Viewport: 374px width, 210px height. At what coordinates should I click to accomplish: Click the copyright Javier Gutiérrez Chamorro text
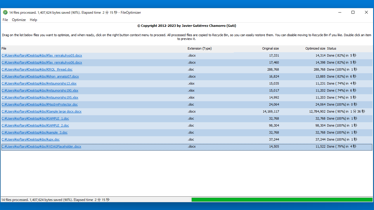click(187, 26)
